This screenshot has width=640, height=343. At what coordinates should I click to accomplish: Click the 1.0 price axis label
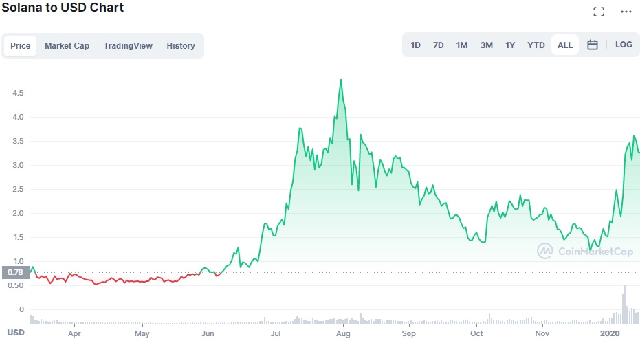click(18, 261)
